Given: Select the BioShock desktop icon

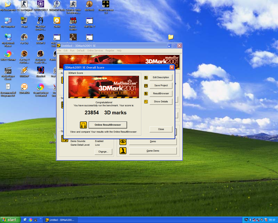Looking at the screenshot, I should [x=89, y=6].
